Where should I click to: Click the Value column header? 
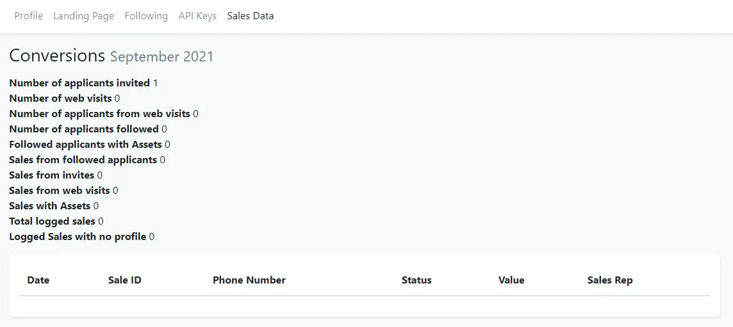pos(511,280)
